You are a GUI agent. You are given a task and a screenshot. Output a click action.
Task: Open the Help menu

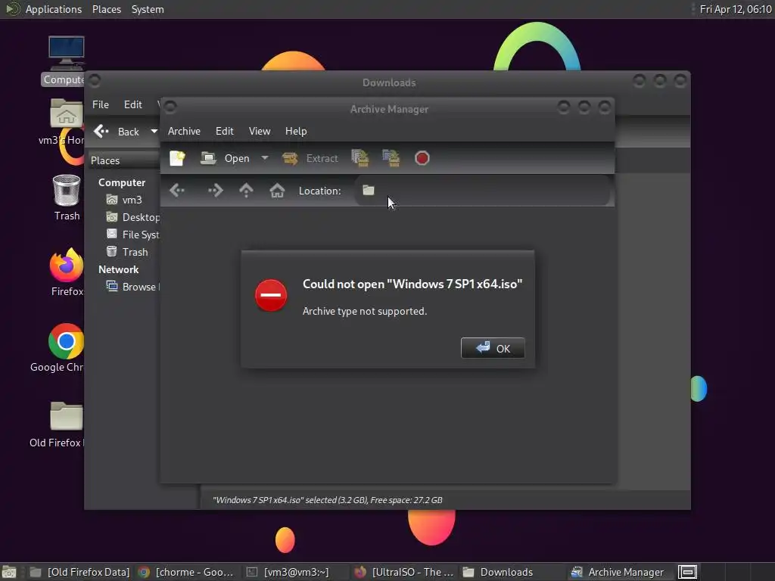pyautogui.click(x=296, y=131)
